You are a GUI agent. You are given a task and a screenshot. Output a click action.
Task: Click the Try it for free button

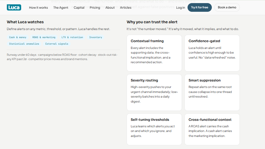click(200, 7)
